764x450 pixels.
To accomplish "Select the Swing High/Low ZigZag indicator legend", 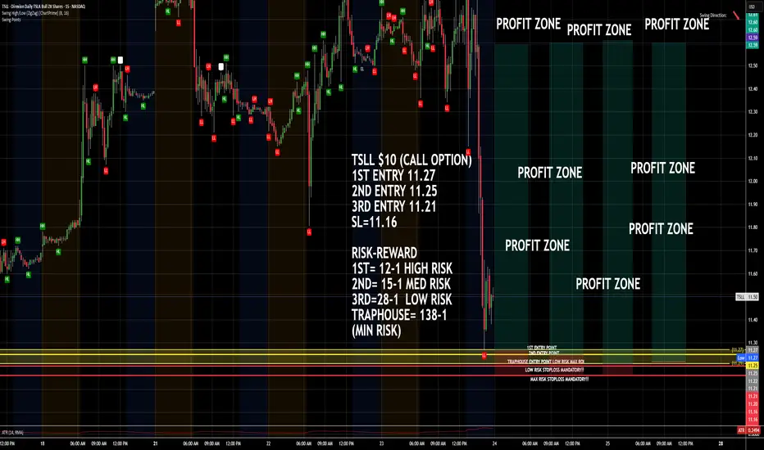I will tap(35, 13).
